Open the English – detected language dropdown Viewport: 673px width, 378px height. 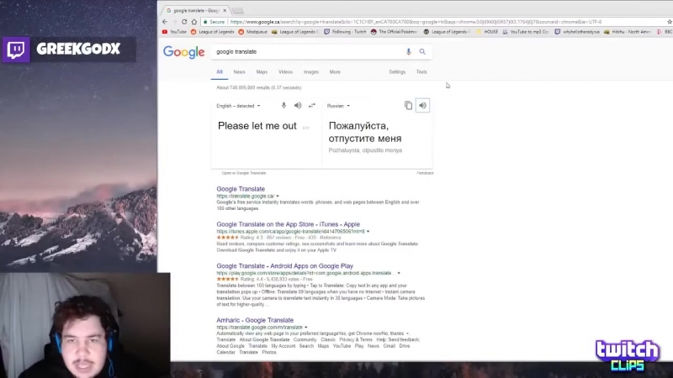tap(238, 106)
